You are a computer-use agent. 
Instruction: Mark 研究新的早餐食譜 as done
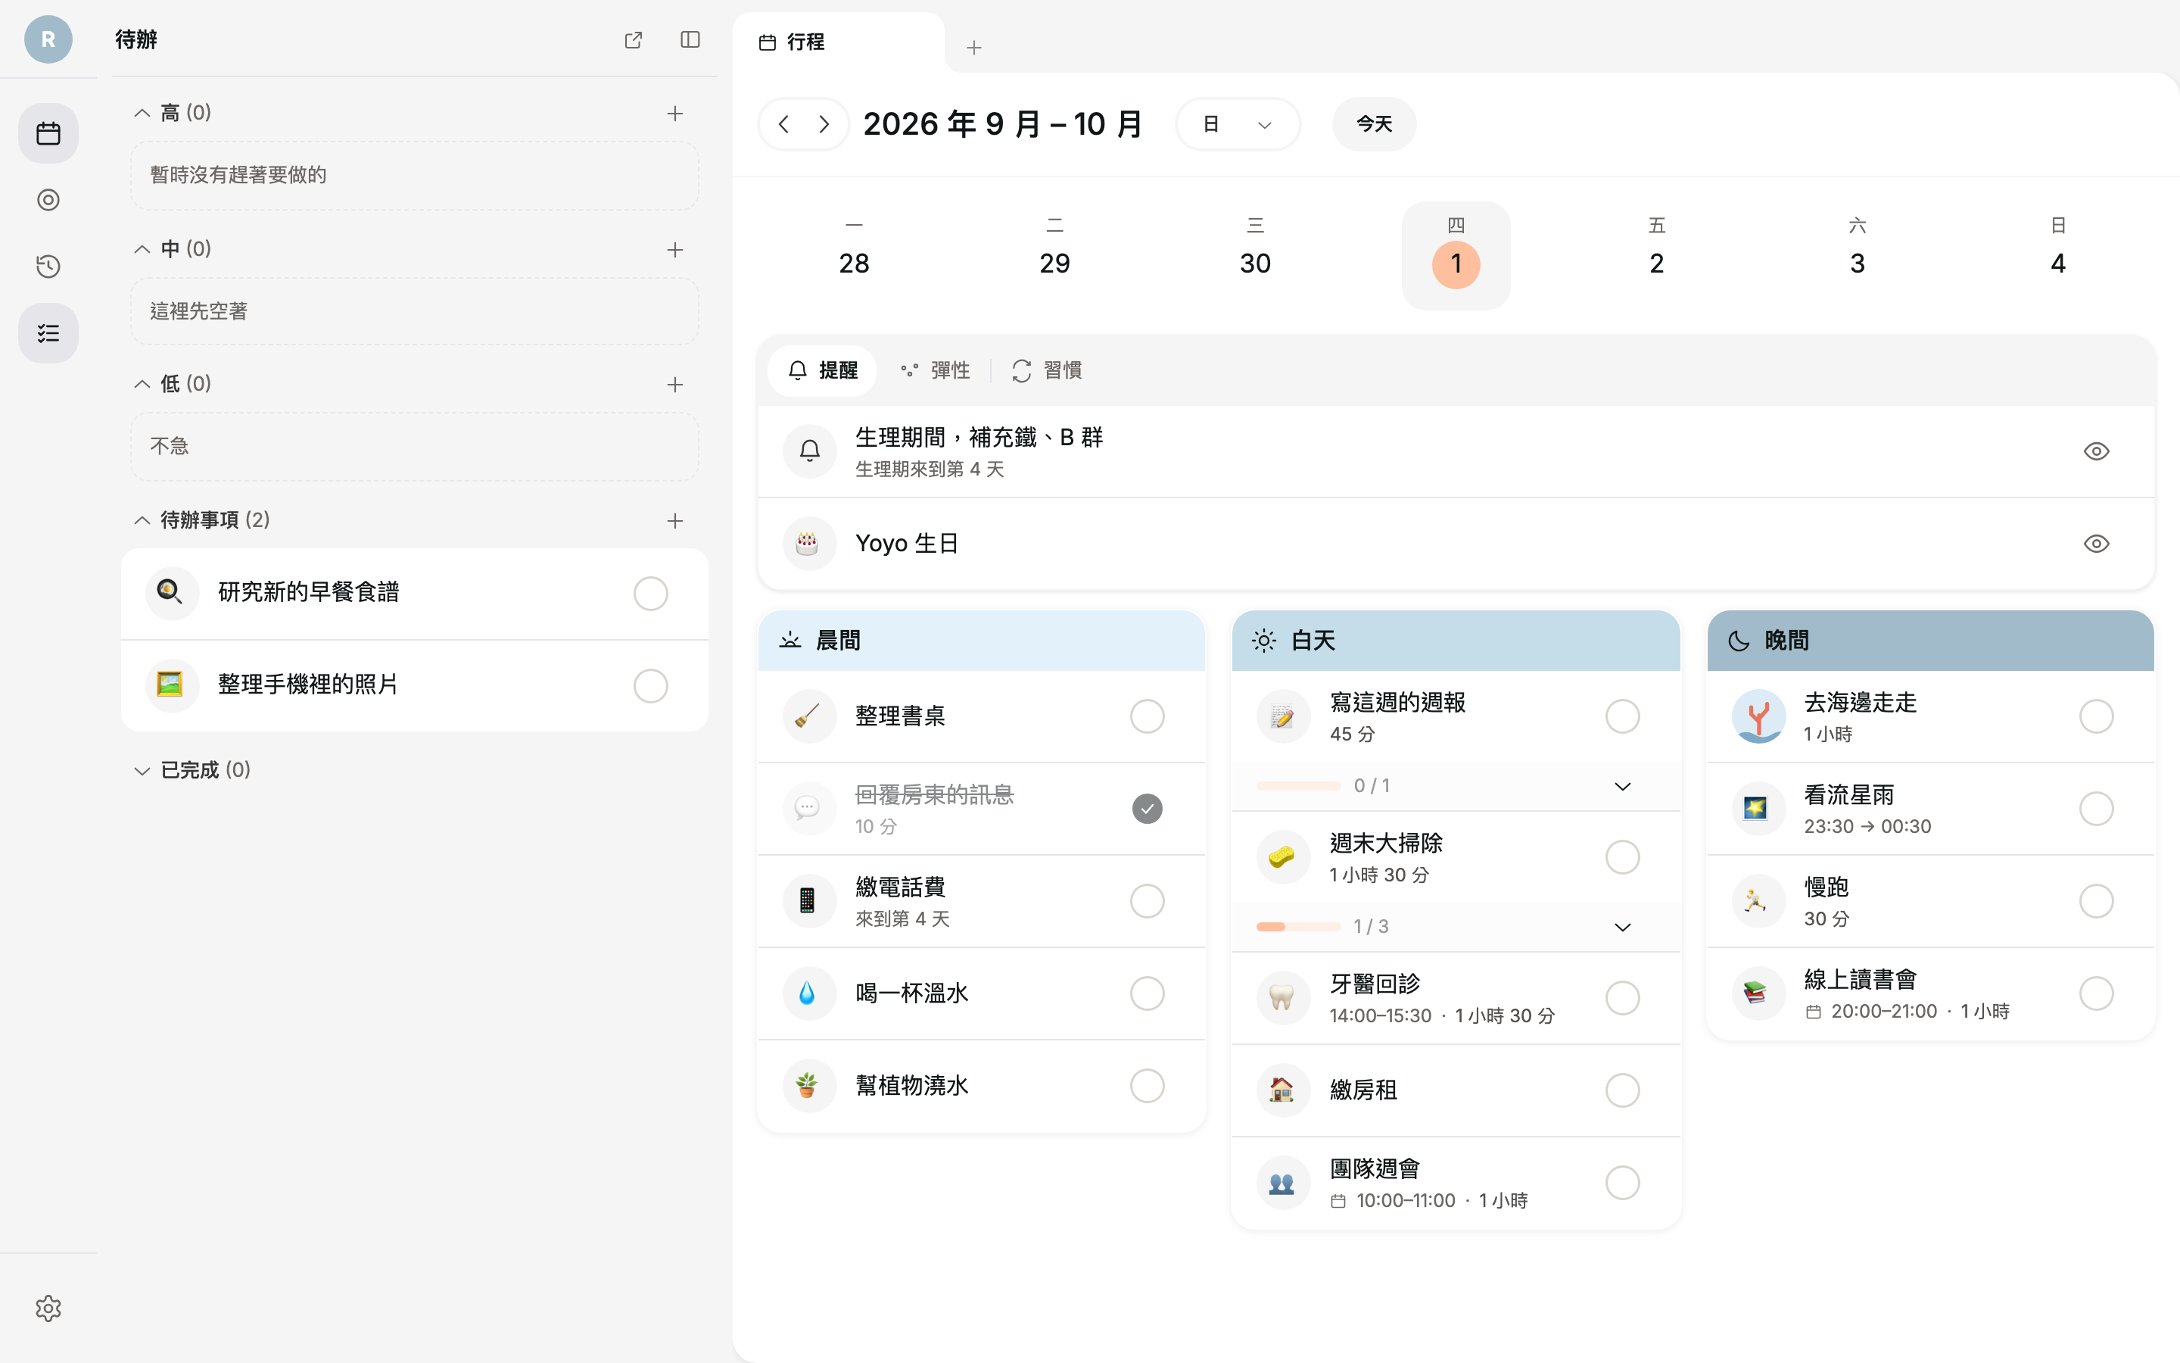[650, 594]
